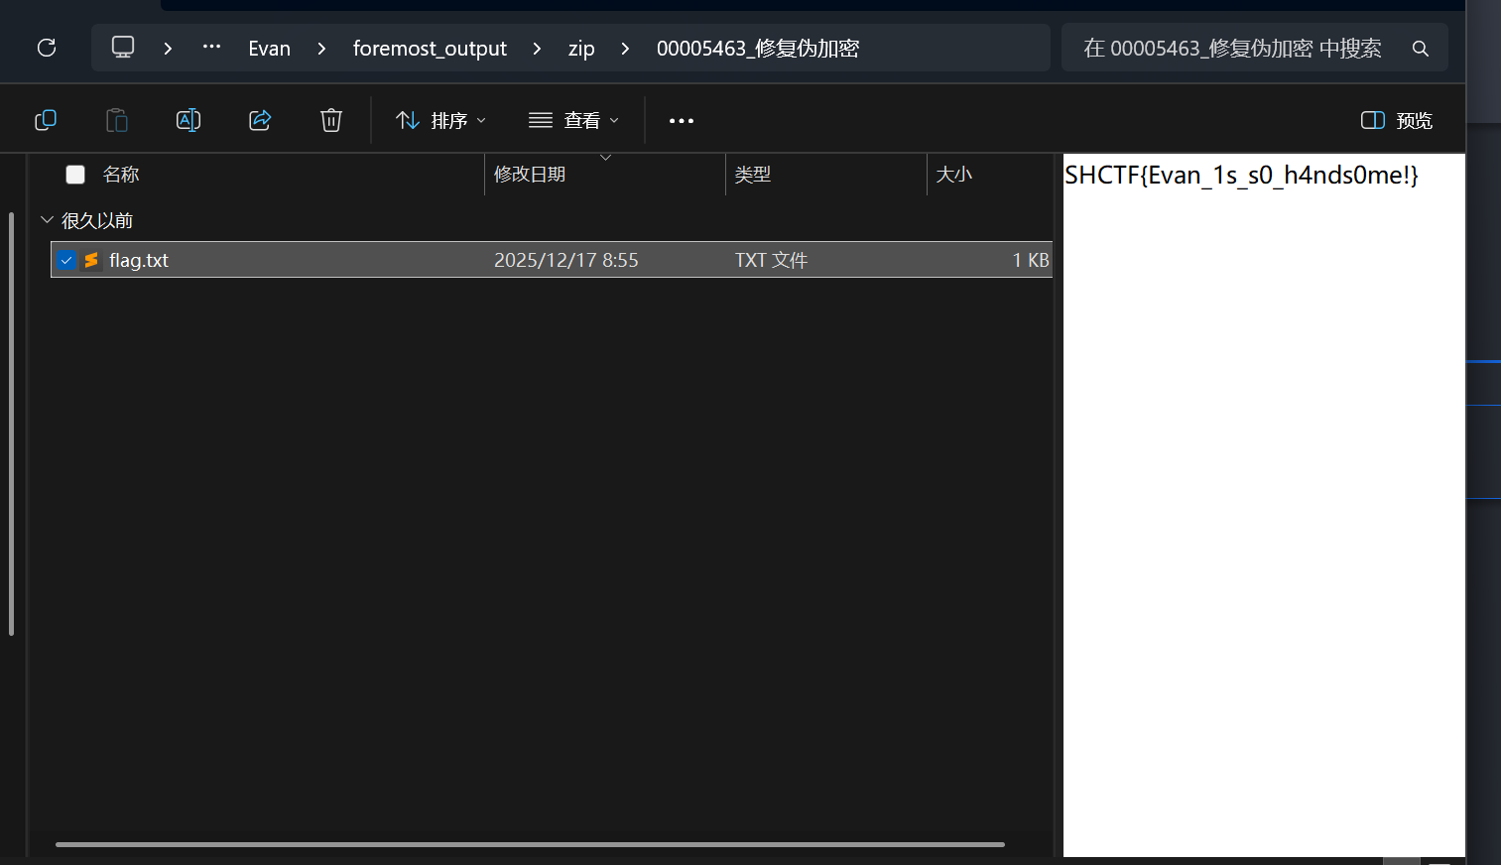Toggle the select-all checkbox beside 名称

pyautogui.click(x=75, y=175)
